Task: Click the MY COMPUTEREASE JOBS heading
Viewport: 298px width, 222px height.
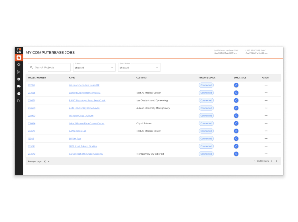Action: pyautogui.click(x=50, y=53)
